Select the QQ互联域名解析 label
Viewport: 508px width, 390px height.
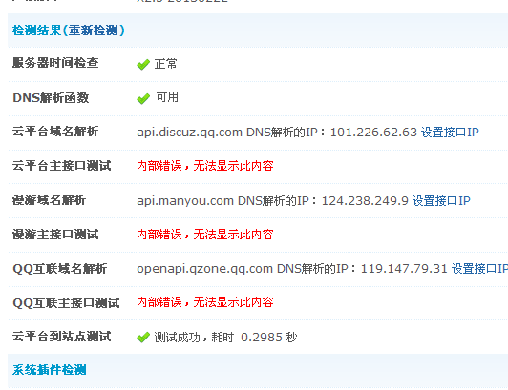tap(59, 269)
